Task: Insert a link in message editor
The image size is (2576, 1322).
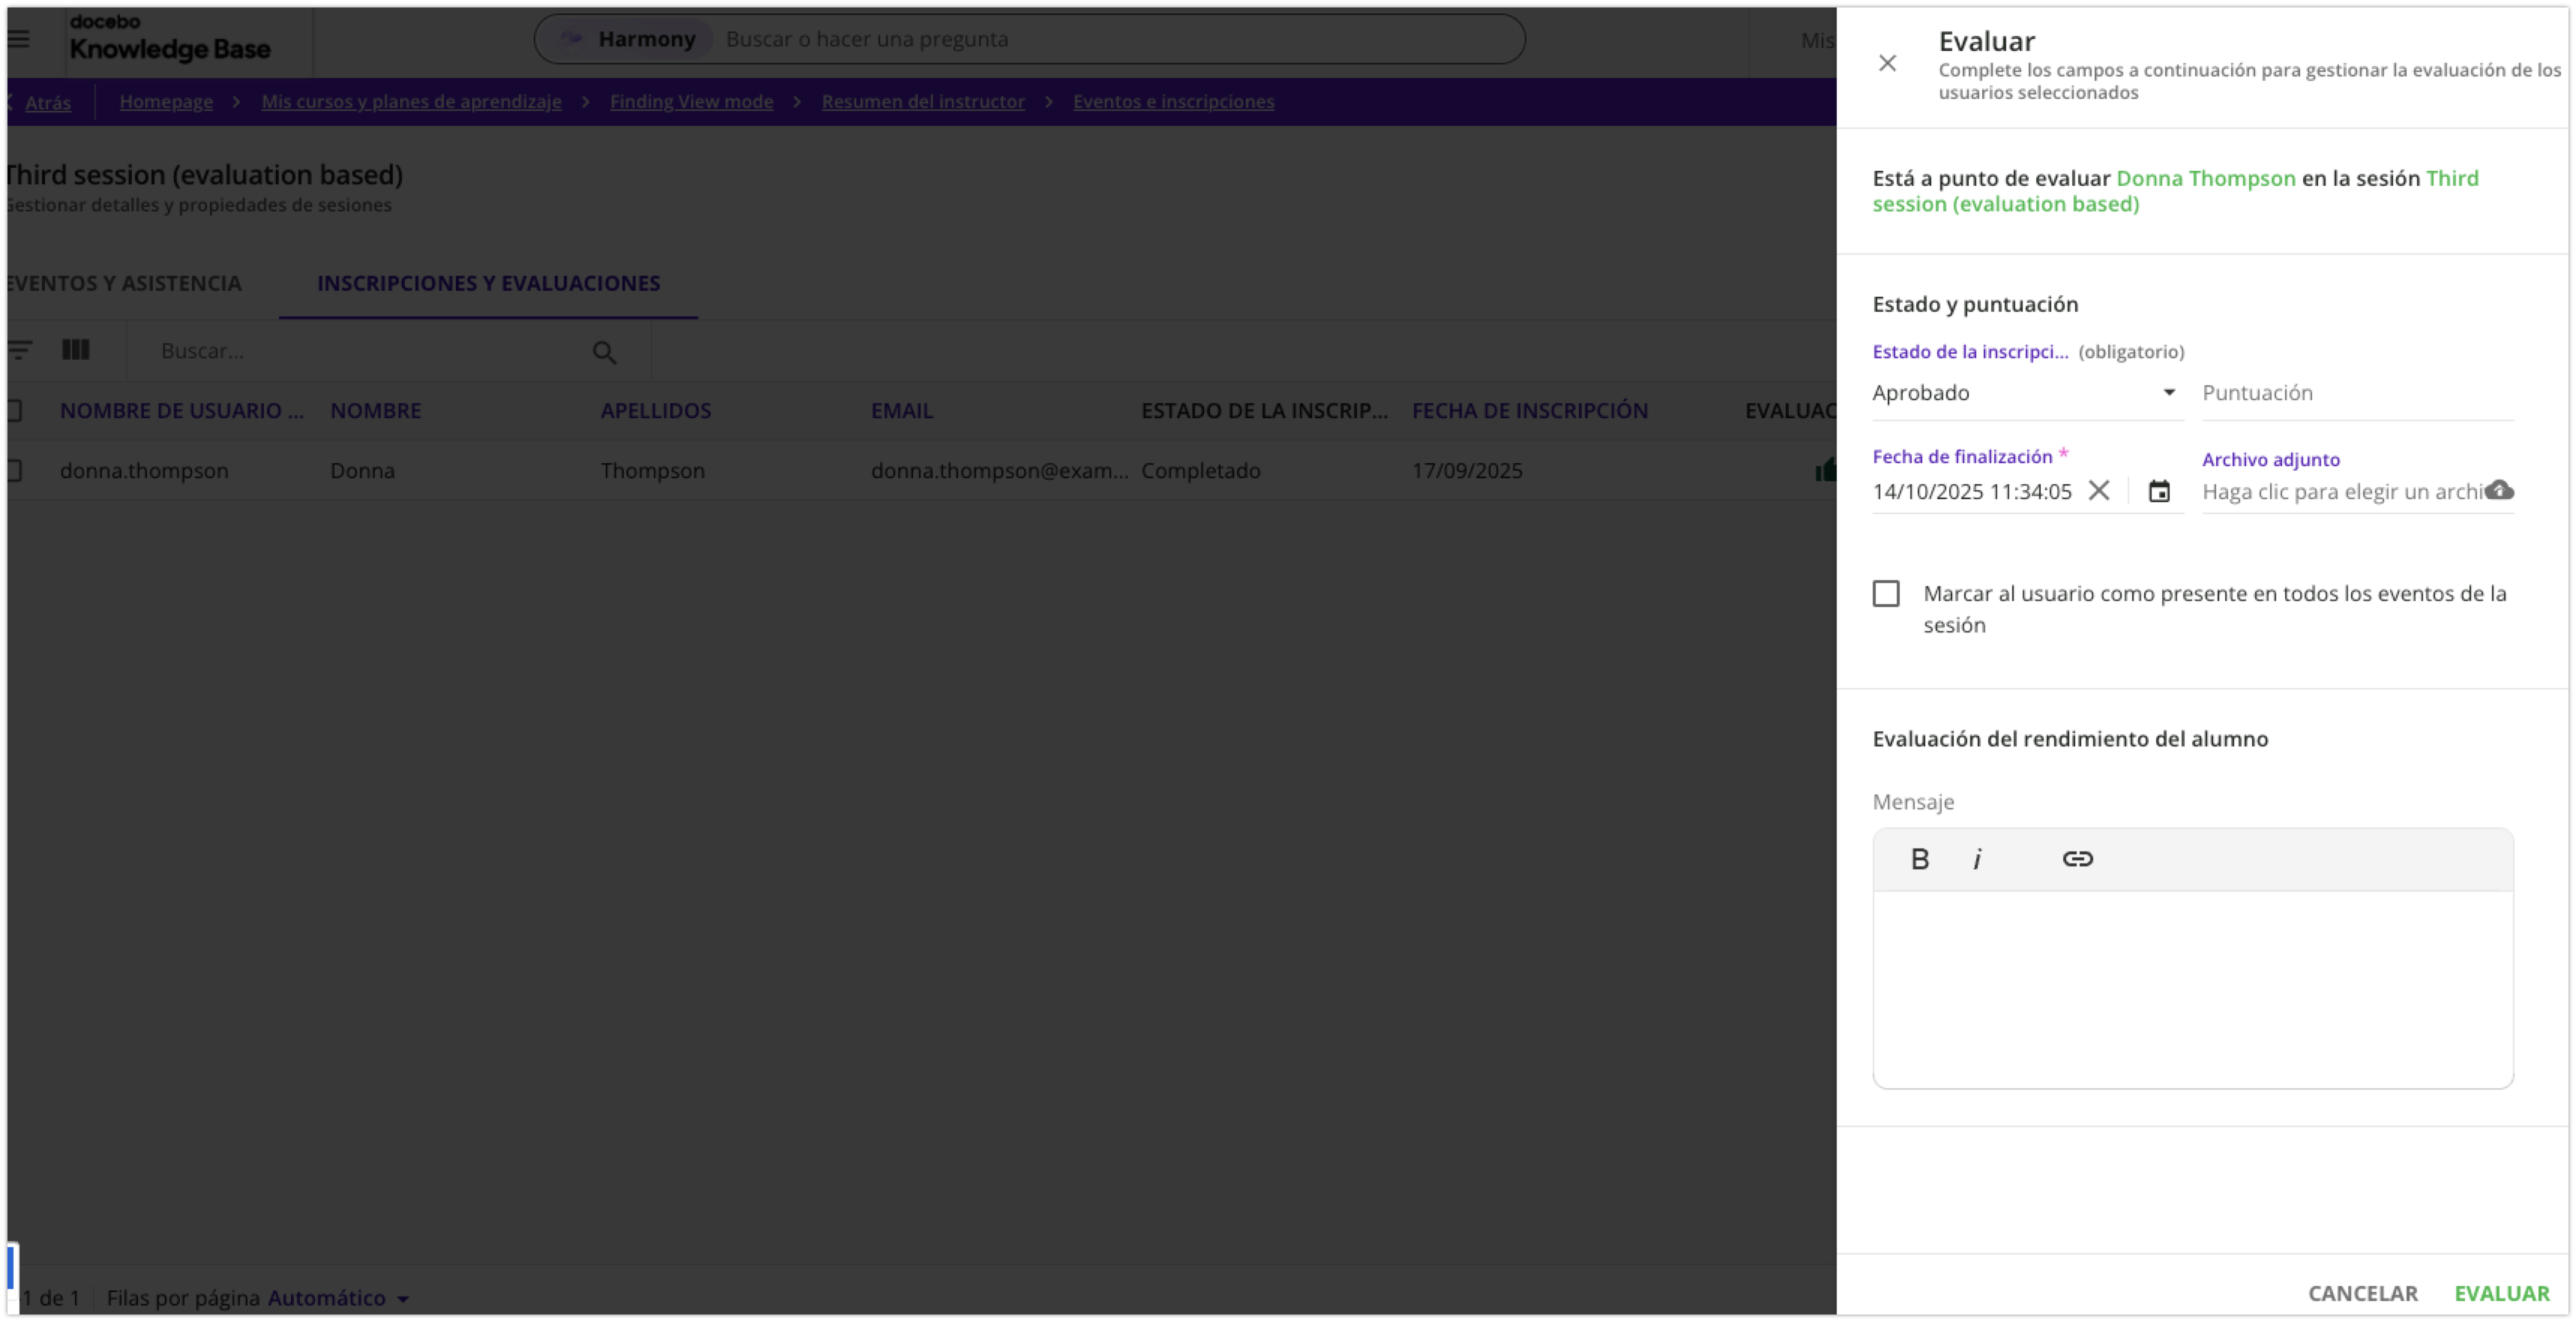Action: click(2077, 859)
